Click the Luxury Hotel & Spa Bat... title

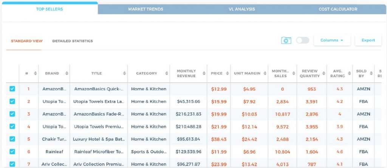99,139
